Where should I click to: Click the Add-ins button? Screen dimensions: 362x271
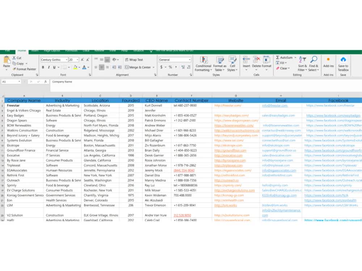click(x=328, y=62)
